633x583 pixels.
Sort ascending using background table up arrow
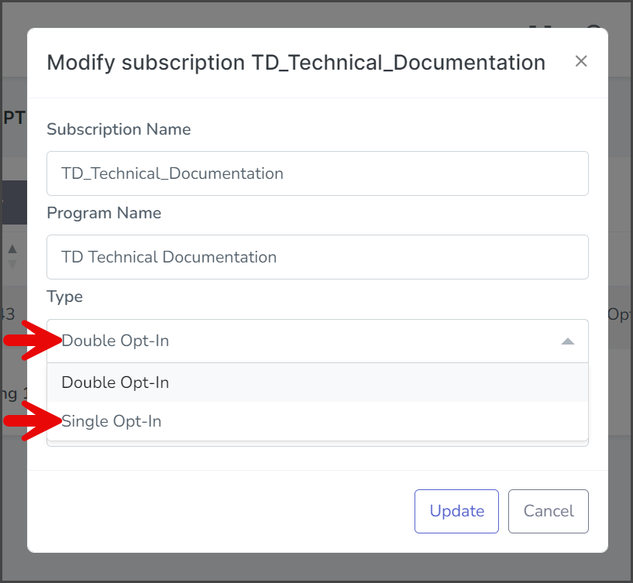point(12,249)
